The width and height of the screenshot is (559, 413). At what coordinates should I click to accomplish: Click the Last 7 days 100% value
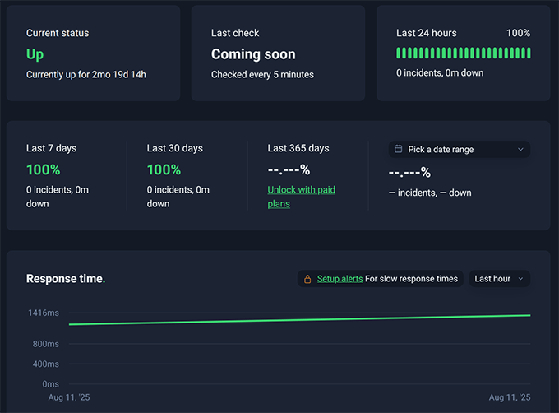(43, 169)
